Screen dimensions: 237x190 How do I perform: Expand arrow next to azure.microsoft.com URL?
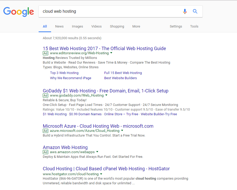pos(122,131)
